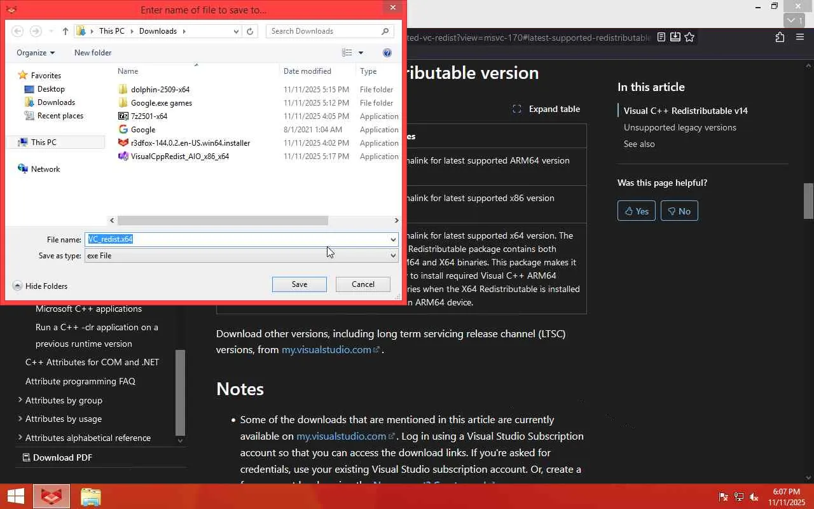Open network status in system tray
The width and height of the screenshot is (814, 509).
739,497
